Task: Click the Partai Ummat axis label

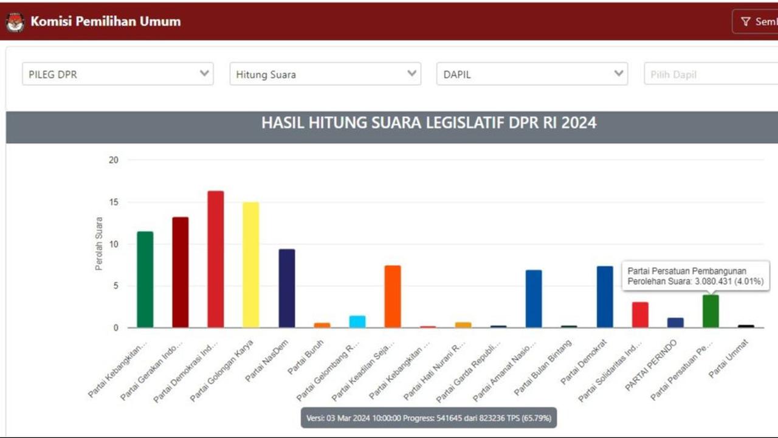Action: pos(728,358)
